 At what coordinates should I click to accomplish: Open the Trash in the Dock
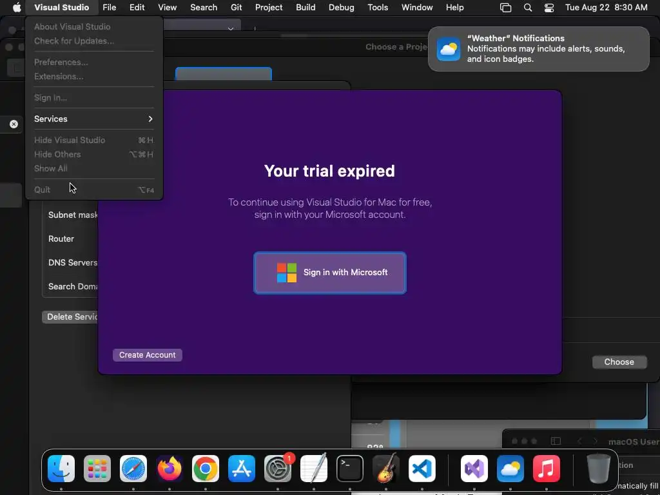click(599, 469)
